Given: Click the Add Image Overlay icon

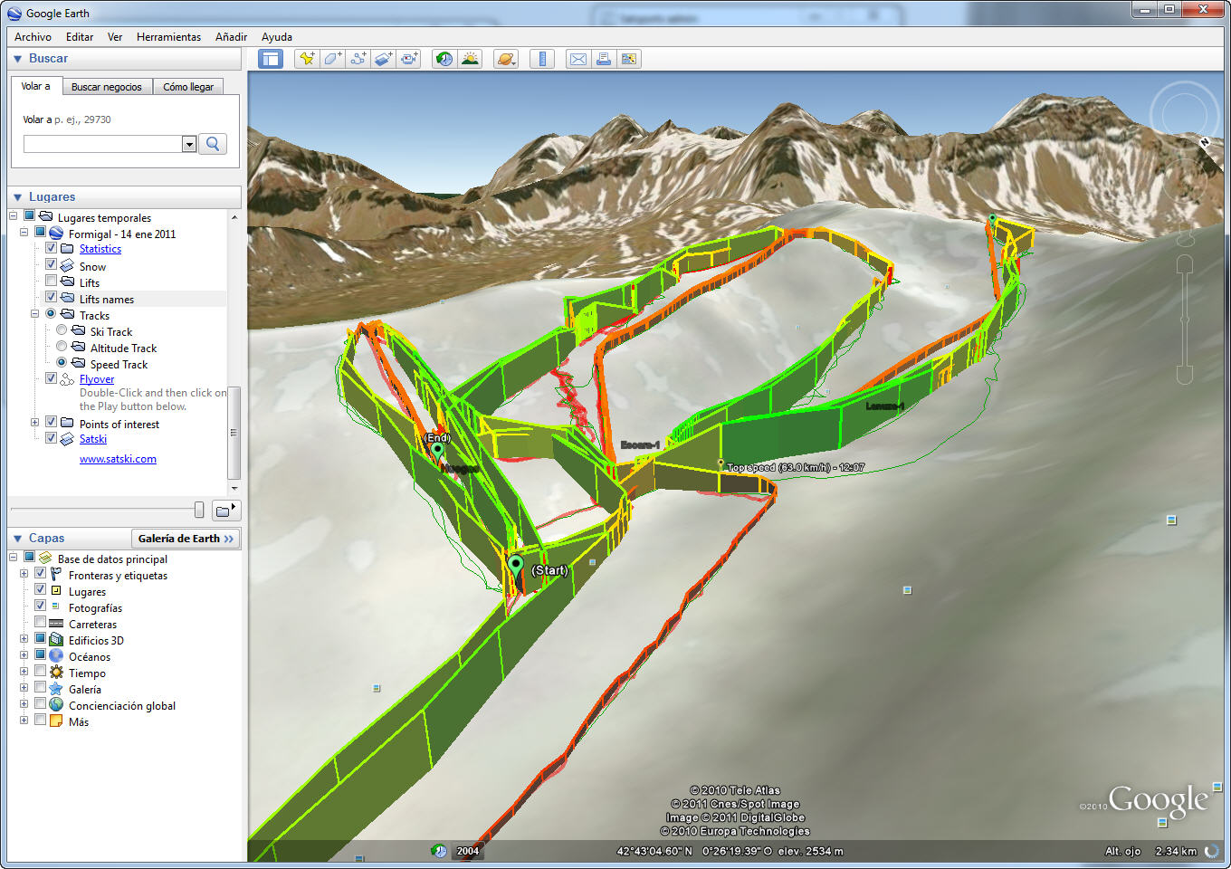Looking at the screenshot, I should (x=383, y=59).
